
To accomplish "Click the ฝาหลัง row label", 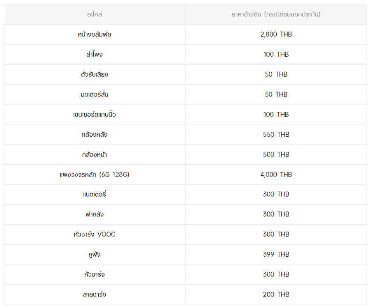I will tap(95, 215).
